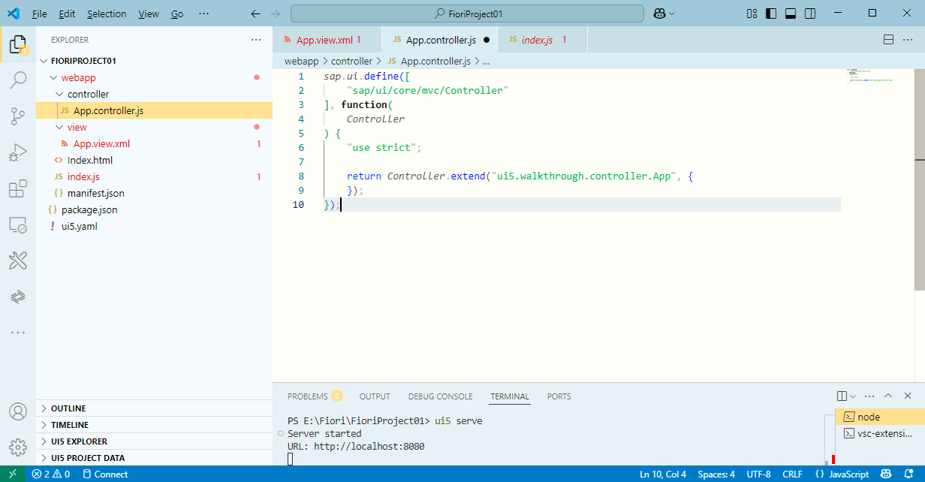
Task: Go forward using the title bar arrow
Action: 275,14
